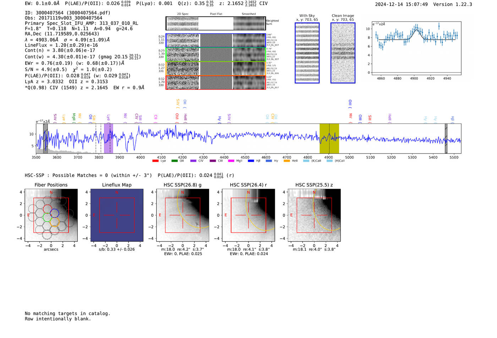The width and height of the screenshot is (497, 338).
Task: Click the "Primary Spec_Slot_IFU_AMP: 313_037_010_RL" line
Action: pos(82,23)
